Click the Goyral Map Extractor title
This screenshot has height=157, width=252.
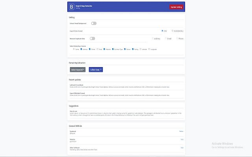click(84, 6)
